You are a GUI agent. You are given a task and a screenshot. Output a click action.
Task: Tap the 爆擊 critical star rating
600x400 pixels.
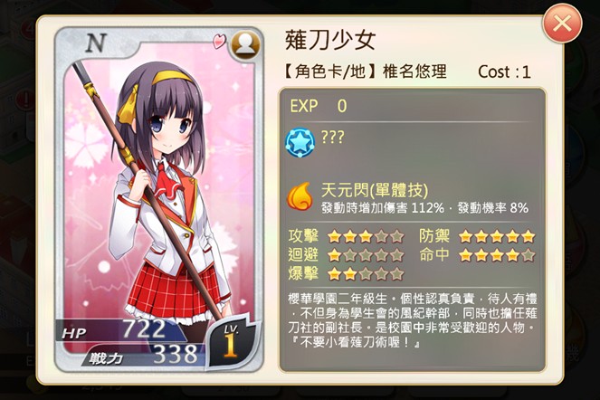[366, 273]
